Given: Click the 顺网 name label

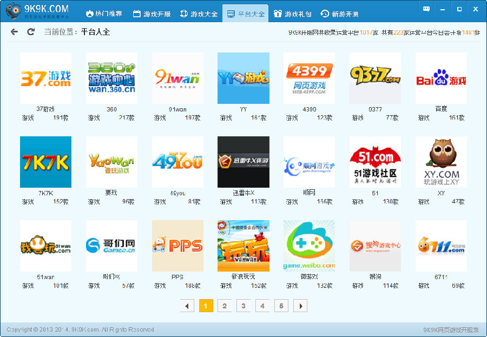Looking at the screenshot, I should (x=310, y=193).
